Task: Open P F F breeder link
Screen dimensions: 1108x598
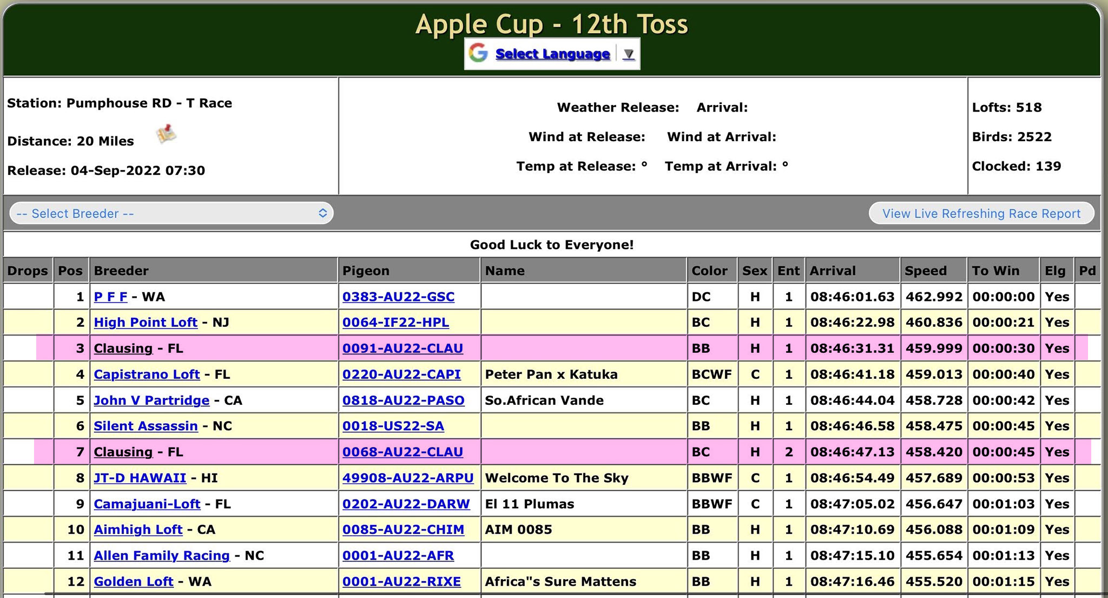Action: 110,297
